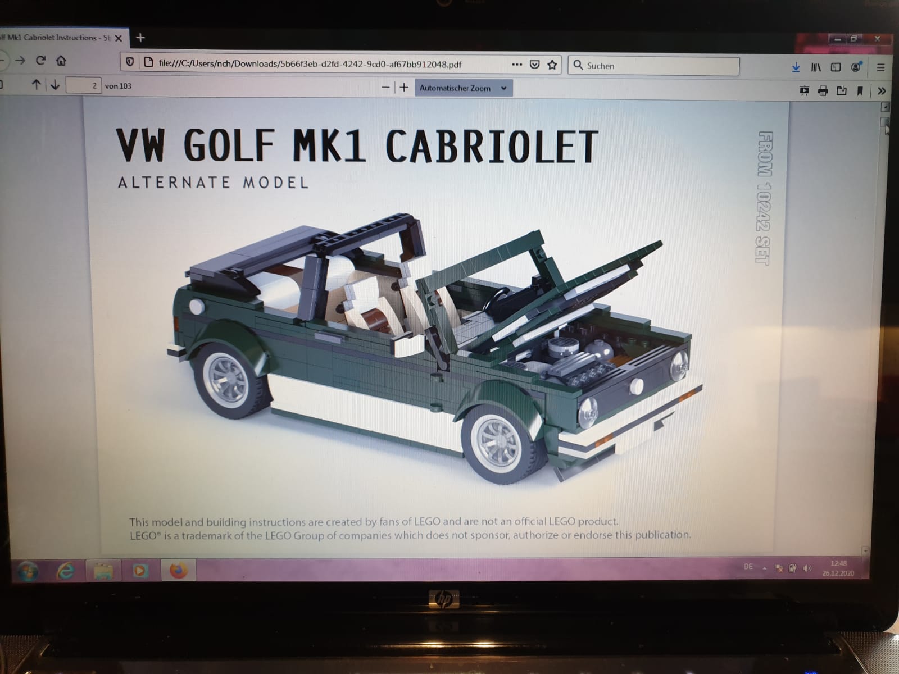Go to Firefox home page
The height and width of the screenshot is (674, 899).
(x=61, y=60)
